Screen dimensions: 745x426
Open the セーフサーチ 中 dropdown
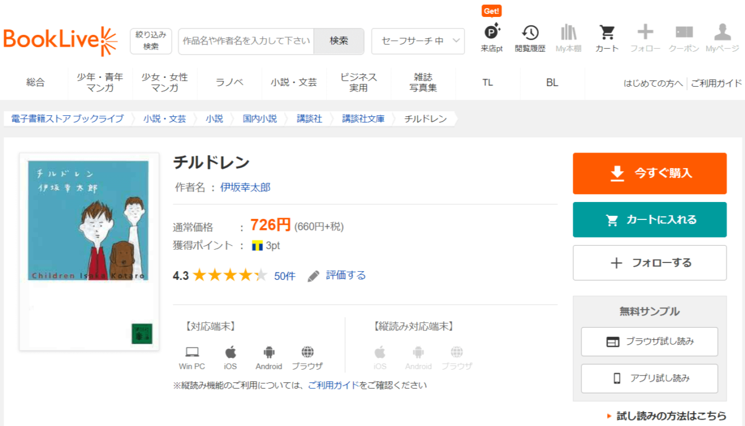coord(418,41)
